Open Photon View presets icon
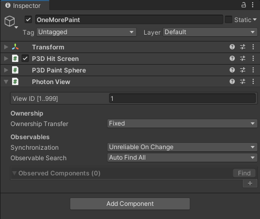This screenshot has width=260, height=219. click(243, 81)
